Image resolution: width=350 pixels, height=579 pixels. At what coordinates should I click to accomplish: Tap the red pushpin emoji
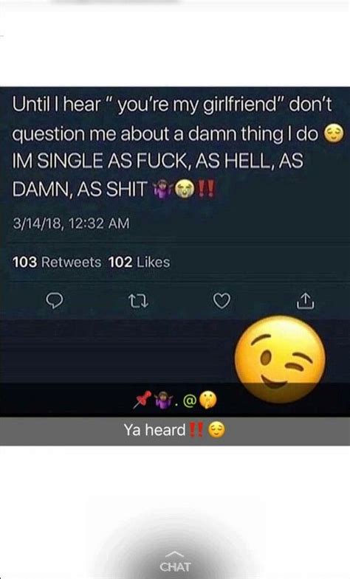pos(143,400)
